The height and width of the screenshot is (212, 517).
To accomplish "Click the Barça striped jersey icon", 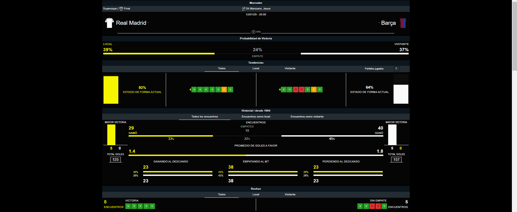I will (403, 23).
